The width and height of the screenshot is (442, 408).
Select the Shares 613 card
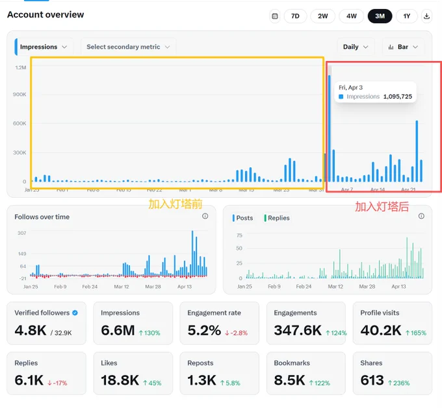(x=393, y=373)
